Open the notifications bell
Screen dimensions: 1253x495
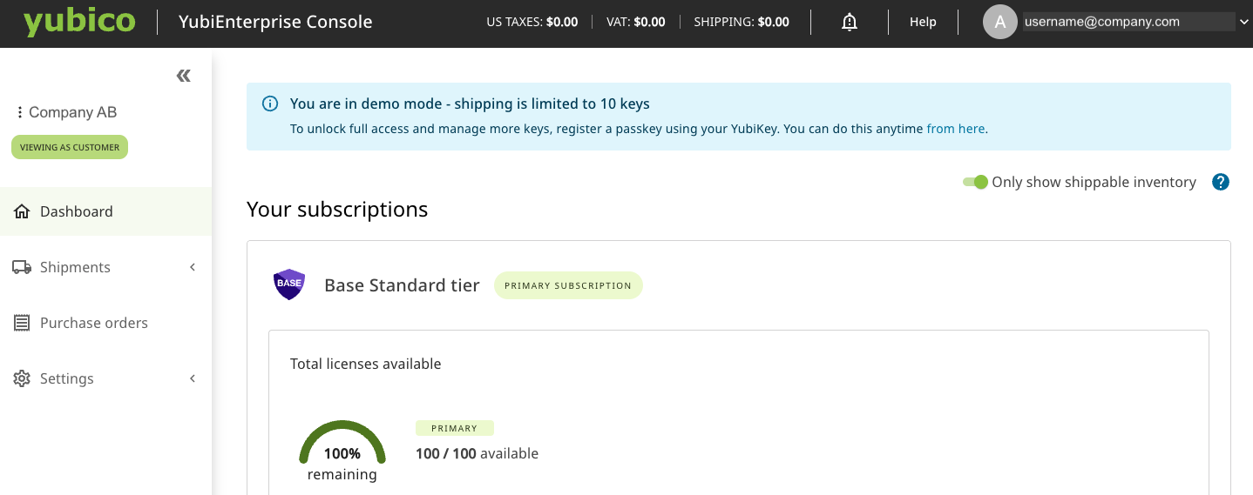tap(850, 23)
